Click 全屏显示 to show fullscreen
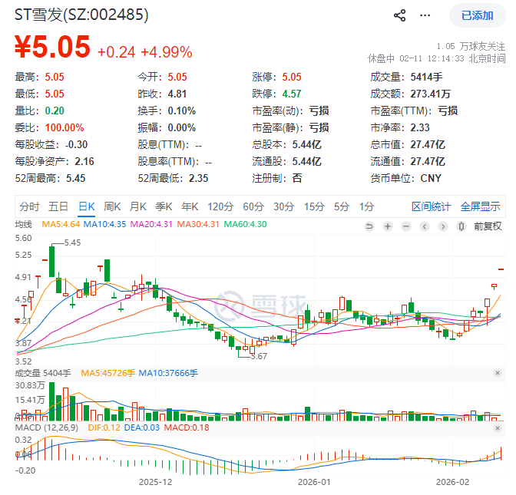Image resolution: width=516 pixels, height=495 pixels. (480, 206)
